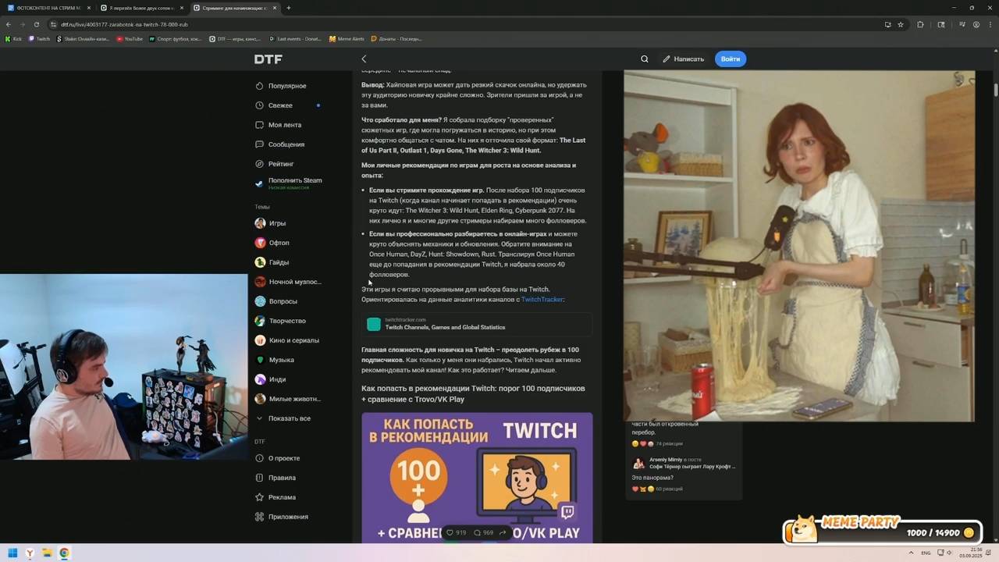Open the DTF search icon
Screen dimensions: 999x562
644,59
